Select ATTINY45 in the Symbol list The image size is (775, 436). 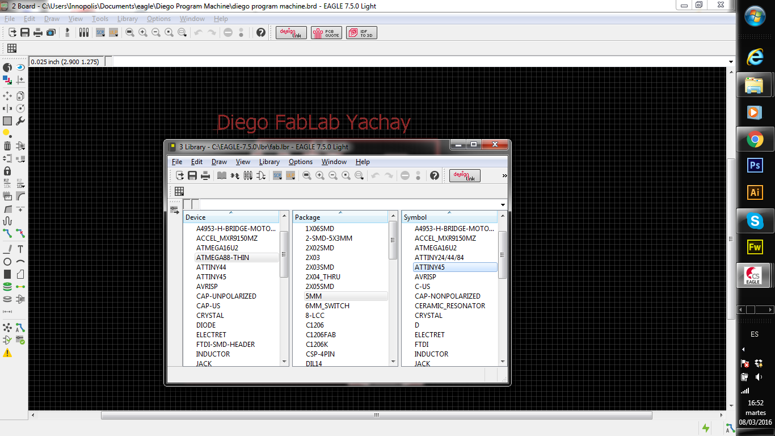point(455,267)
